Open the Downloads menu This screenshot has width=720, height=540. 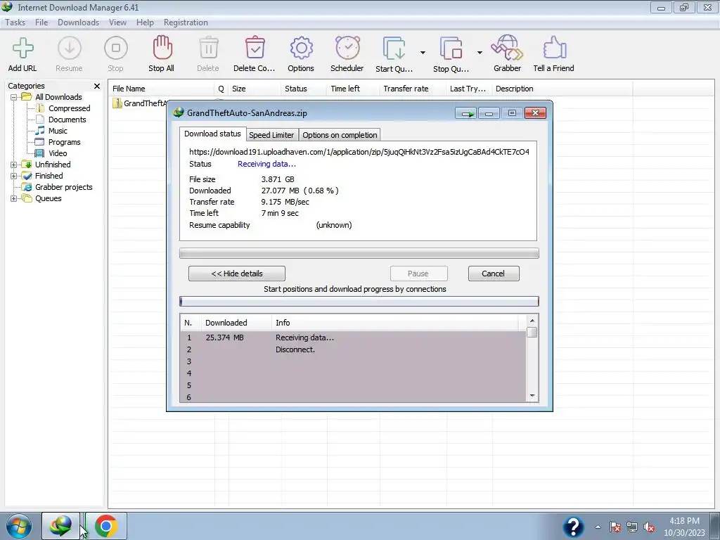pyautogui.click(x=79, y=22)
